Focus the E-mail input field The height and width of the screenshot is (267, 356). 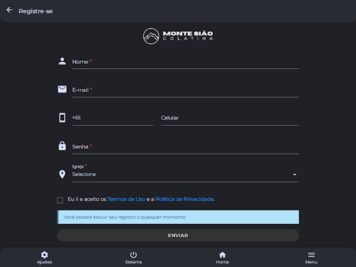pyautogui.click(x=186, y=90)
